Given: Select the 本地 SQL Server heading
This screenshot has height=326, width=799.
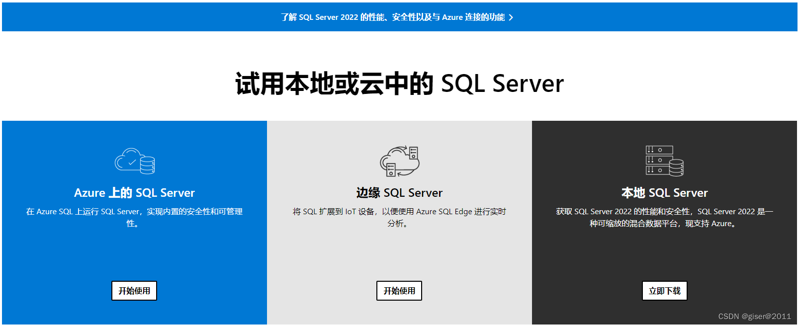Looking at the screenshot, I should (x=665, y=193).
